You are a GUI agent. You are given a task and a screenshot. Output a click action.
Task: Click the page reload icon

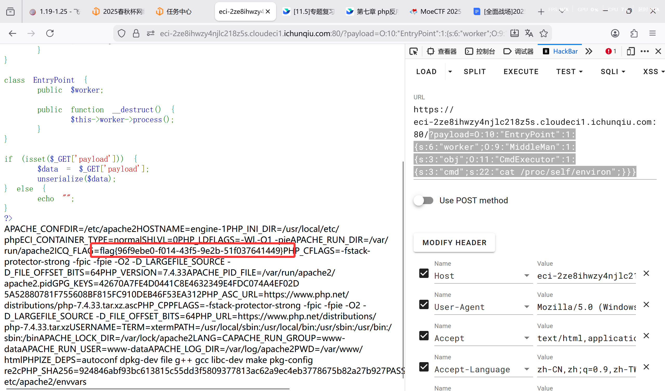coord(50,34)
